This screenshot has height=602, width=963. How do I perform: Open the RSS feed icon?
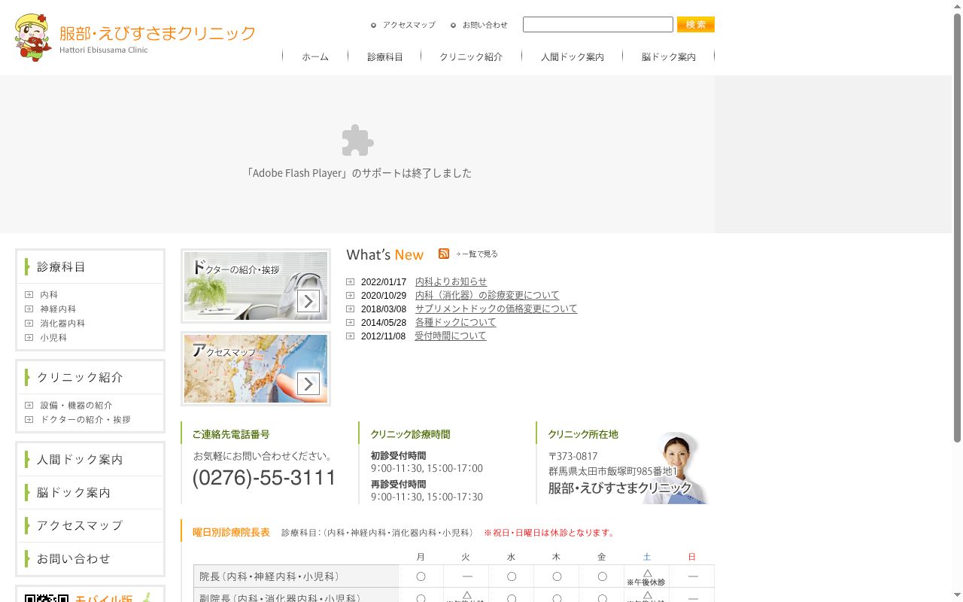[x=444, y=254]
